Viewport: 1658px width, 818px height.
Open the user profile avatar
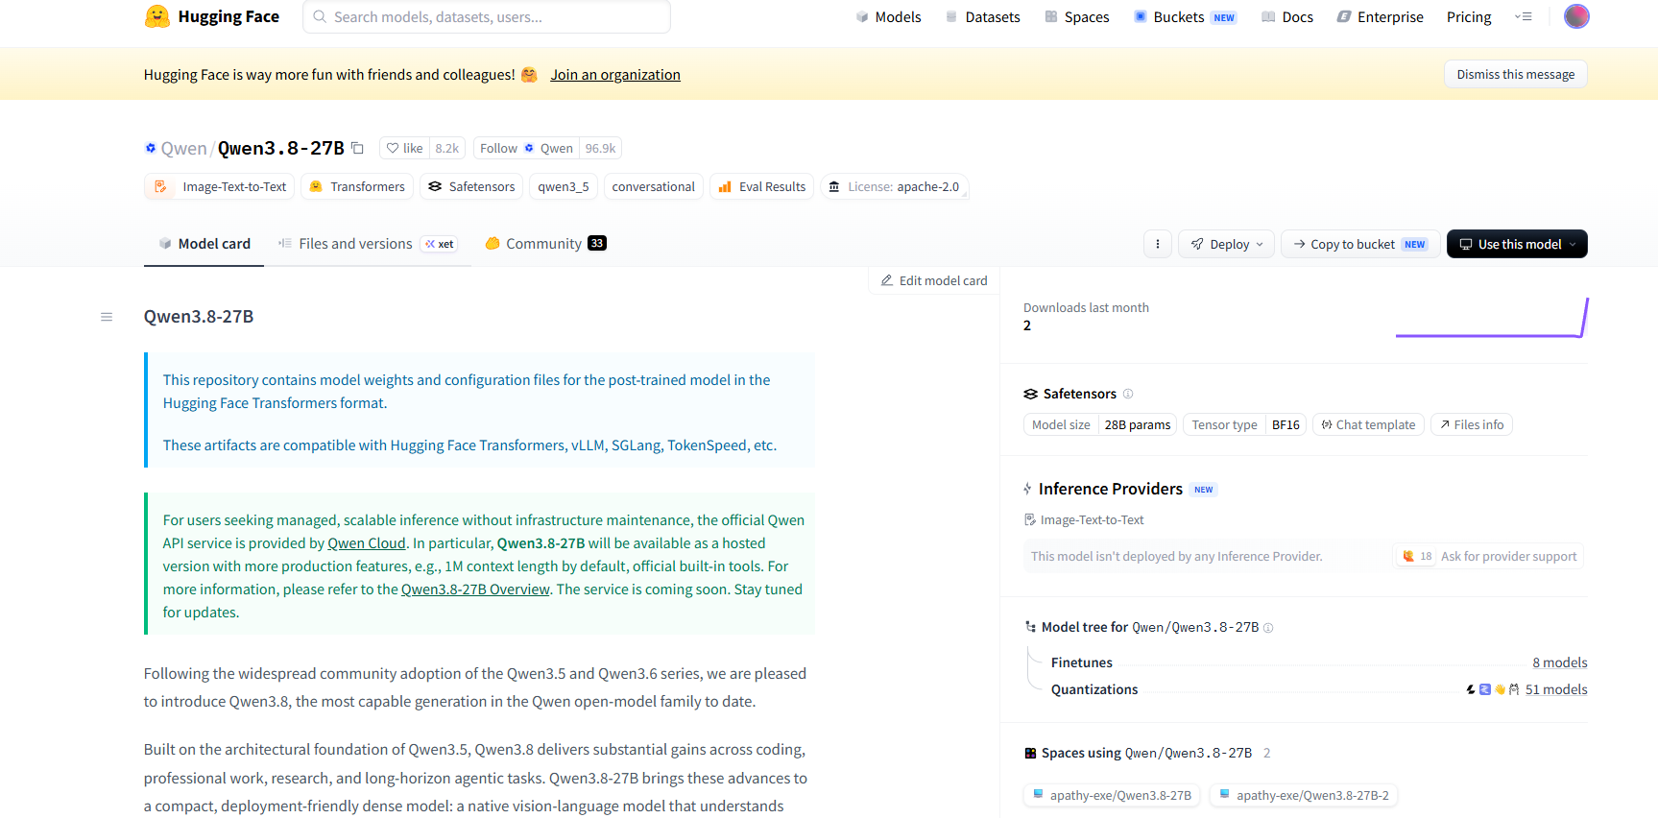tap(1576, 16)
